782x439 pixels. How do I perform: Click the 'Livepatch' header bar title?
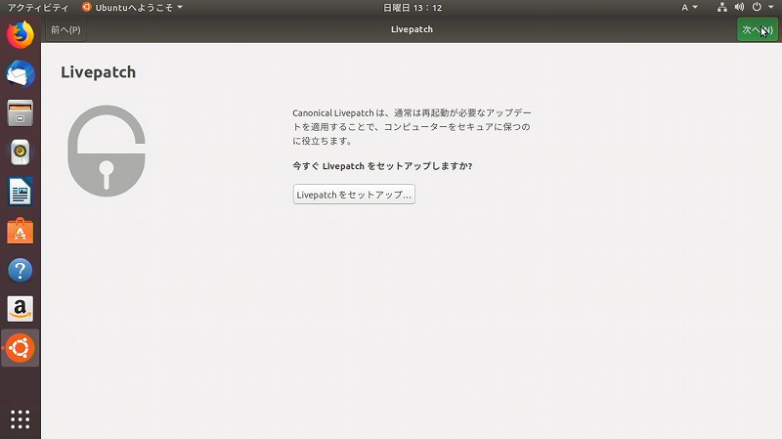412,29
